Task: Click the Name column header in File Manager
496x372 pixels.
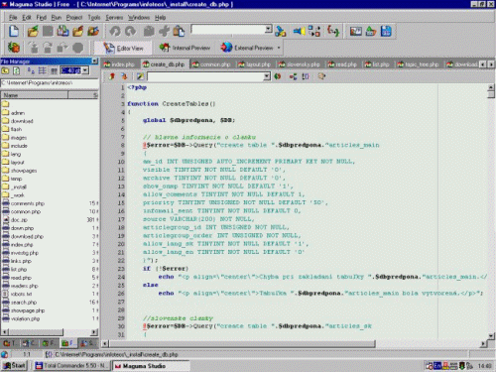Action: tap(35, 95)
